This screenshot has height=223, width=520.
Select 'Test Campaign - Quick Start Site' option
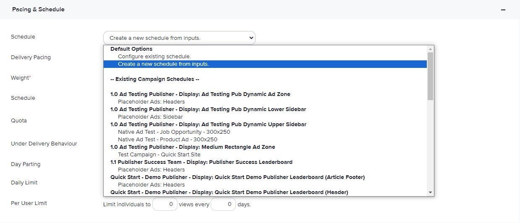click(159, 155)
